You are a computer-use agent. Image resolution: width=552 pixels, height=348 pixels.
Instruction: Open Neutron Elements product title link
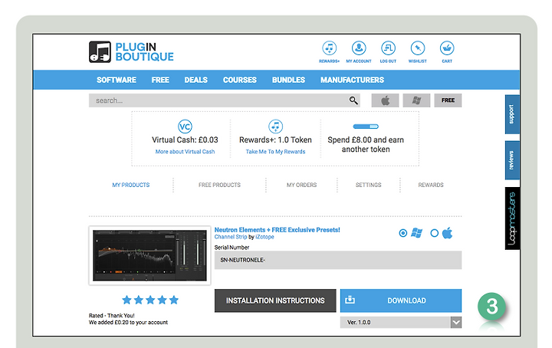tap(277, 230)
